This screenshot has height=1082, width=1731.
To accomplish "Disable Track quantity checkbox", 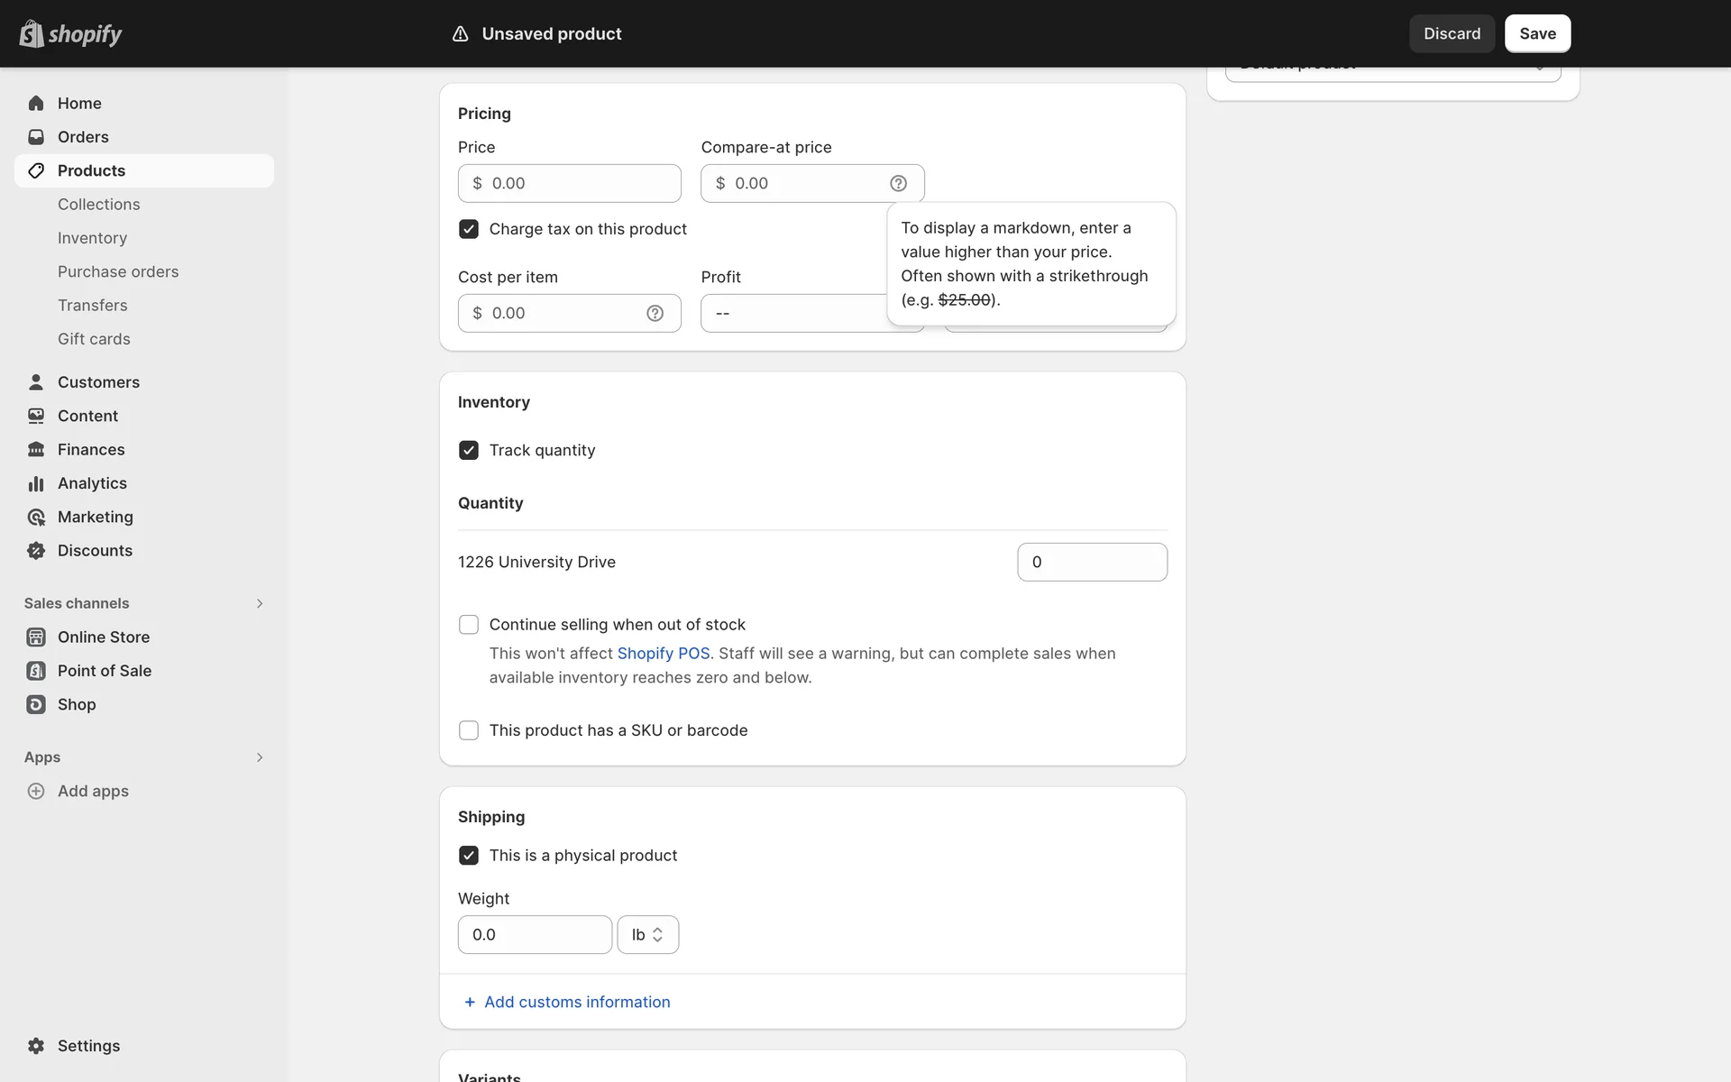I will (469, 450).
